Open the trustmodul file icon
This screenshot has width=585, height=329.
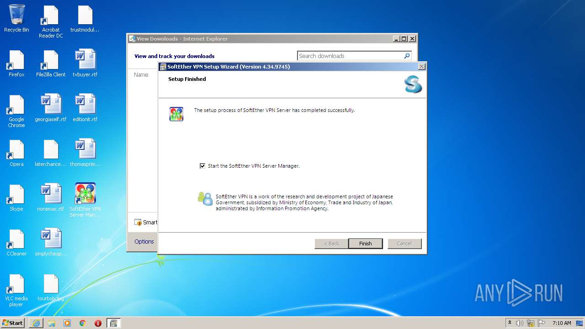tap(85, 19)
